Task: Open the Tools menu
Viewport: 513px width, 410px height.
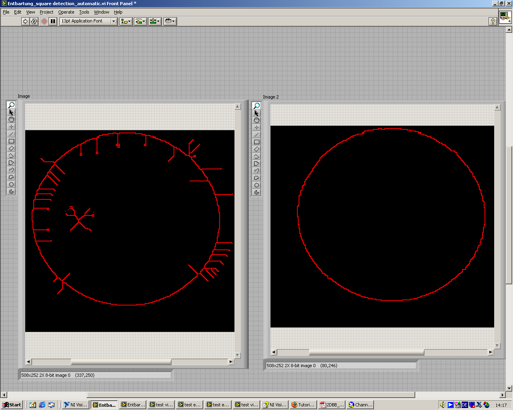Action: tap(84, 12)
